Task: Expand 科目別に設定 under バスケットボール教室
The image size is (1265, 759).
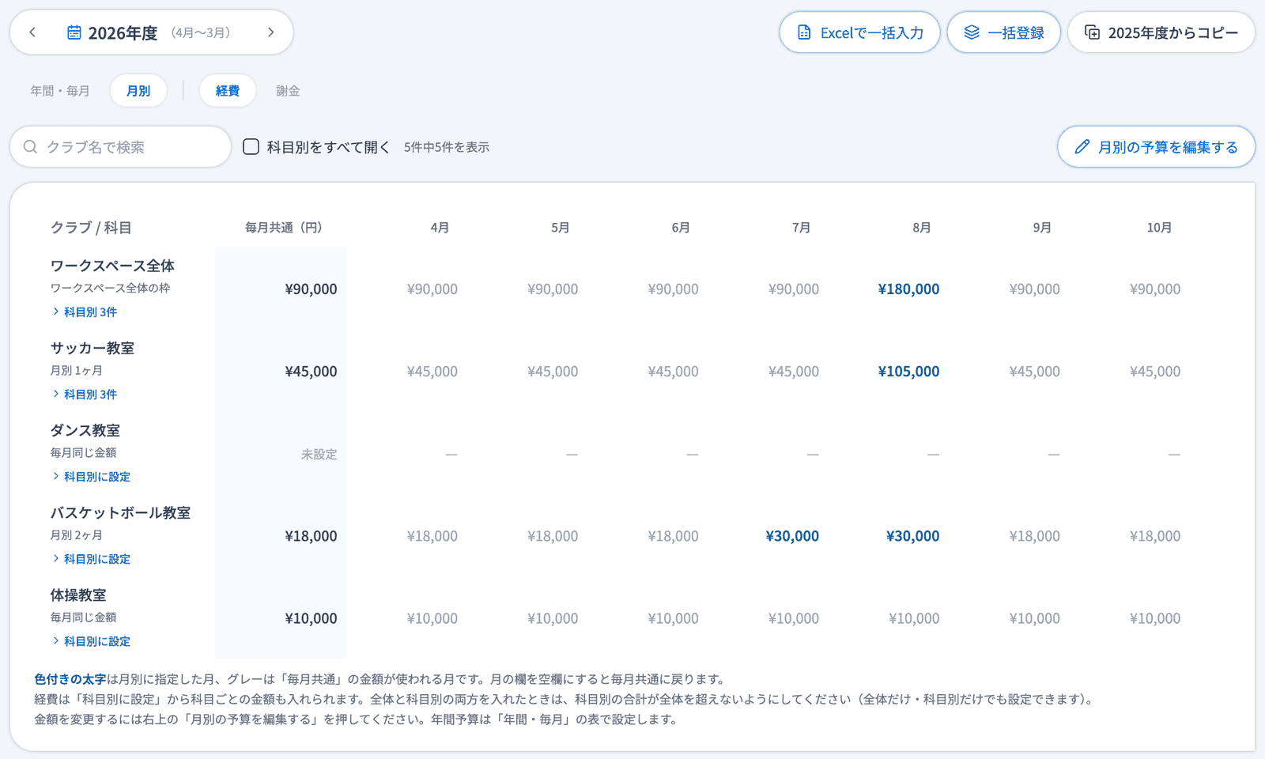Action: [91, 559]
